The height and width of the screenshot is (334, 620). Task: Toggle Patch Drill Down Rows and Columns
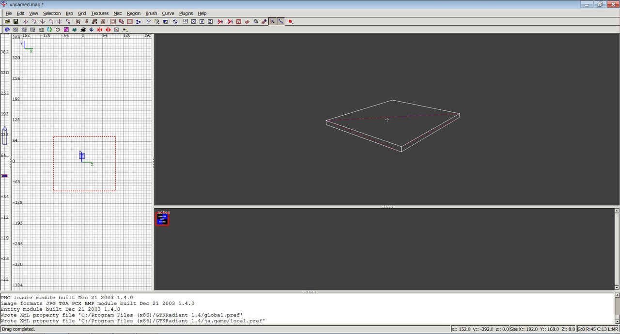(x=281, y=22)
